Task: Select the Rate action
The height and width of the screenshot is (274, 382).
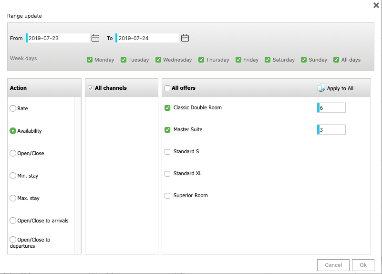Action: (x=13, y=108)
